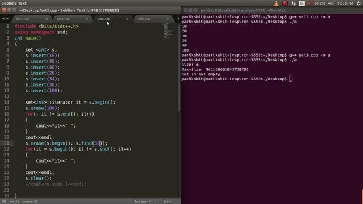Viewport: 363px width, 204px height.
Task: Open the network connections indicator
Action: [293, 3]
